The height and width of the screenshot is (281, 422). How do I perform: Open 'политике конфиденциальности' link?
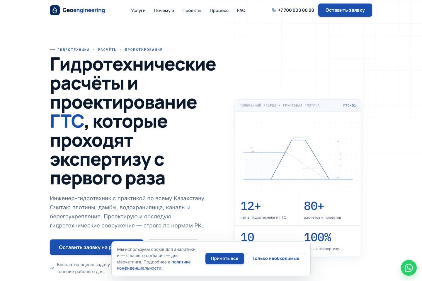pos(154,265)
